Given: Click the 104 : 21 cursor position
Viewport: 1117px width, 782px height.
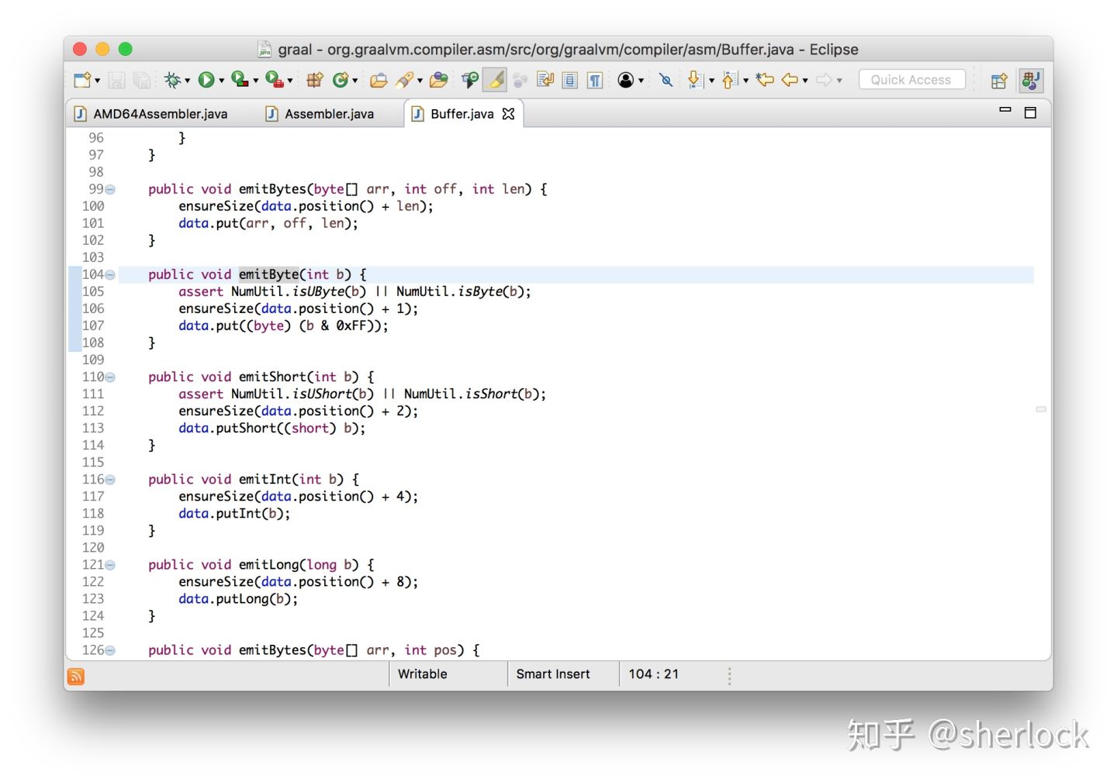Looking at the screenshot, I should coord(654,674).
